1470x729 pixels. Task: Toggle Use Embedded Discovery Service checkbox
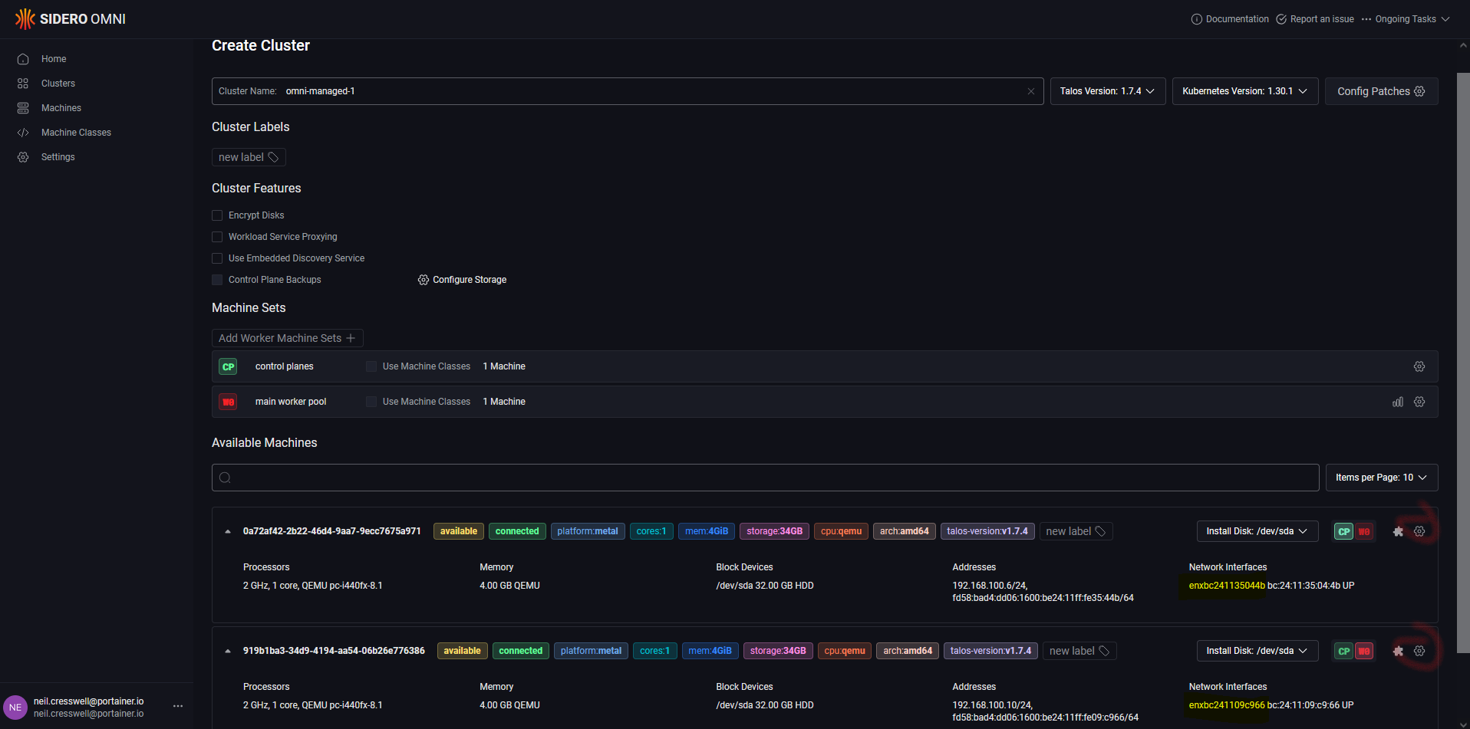click(217, 258)
